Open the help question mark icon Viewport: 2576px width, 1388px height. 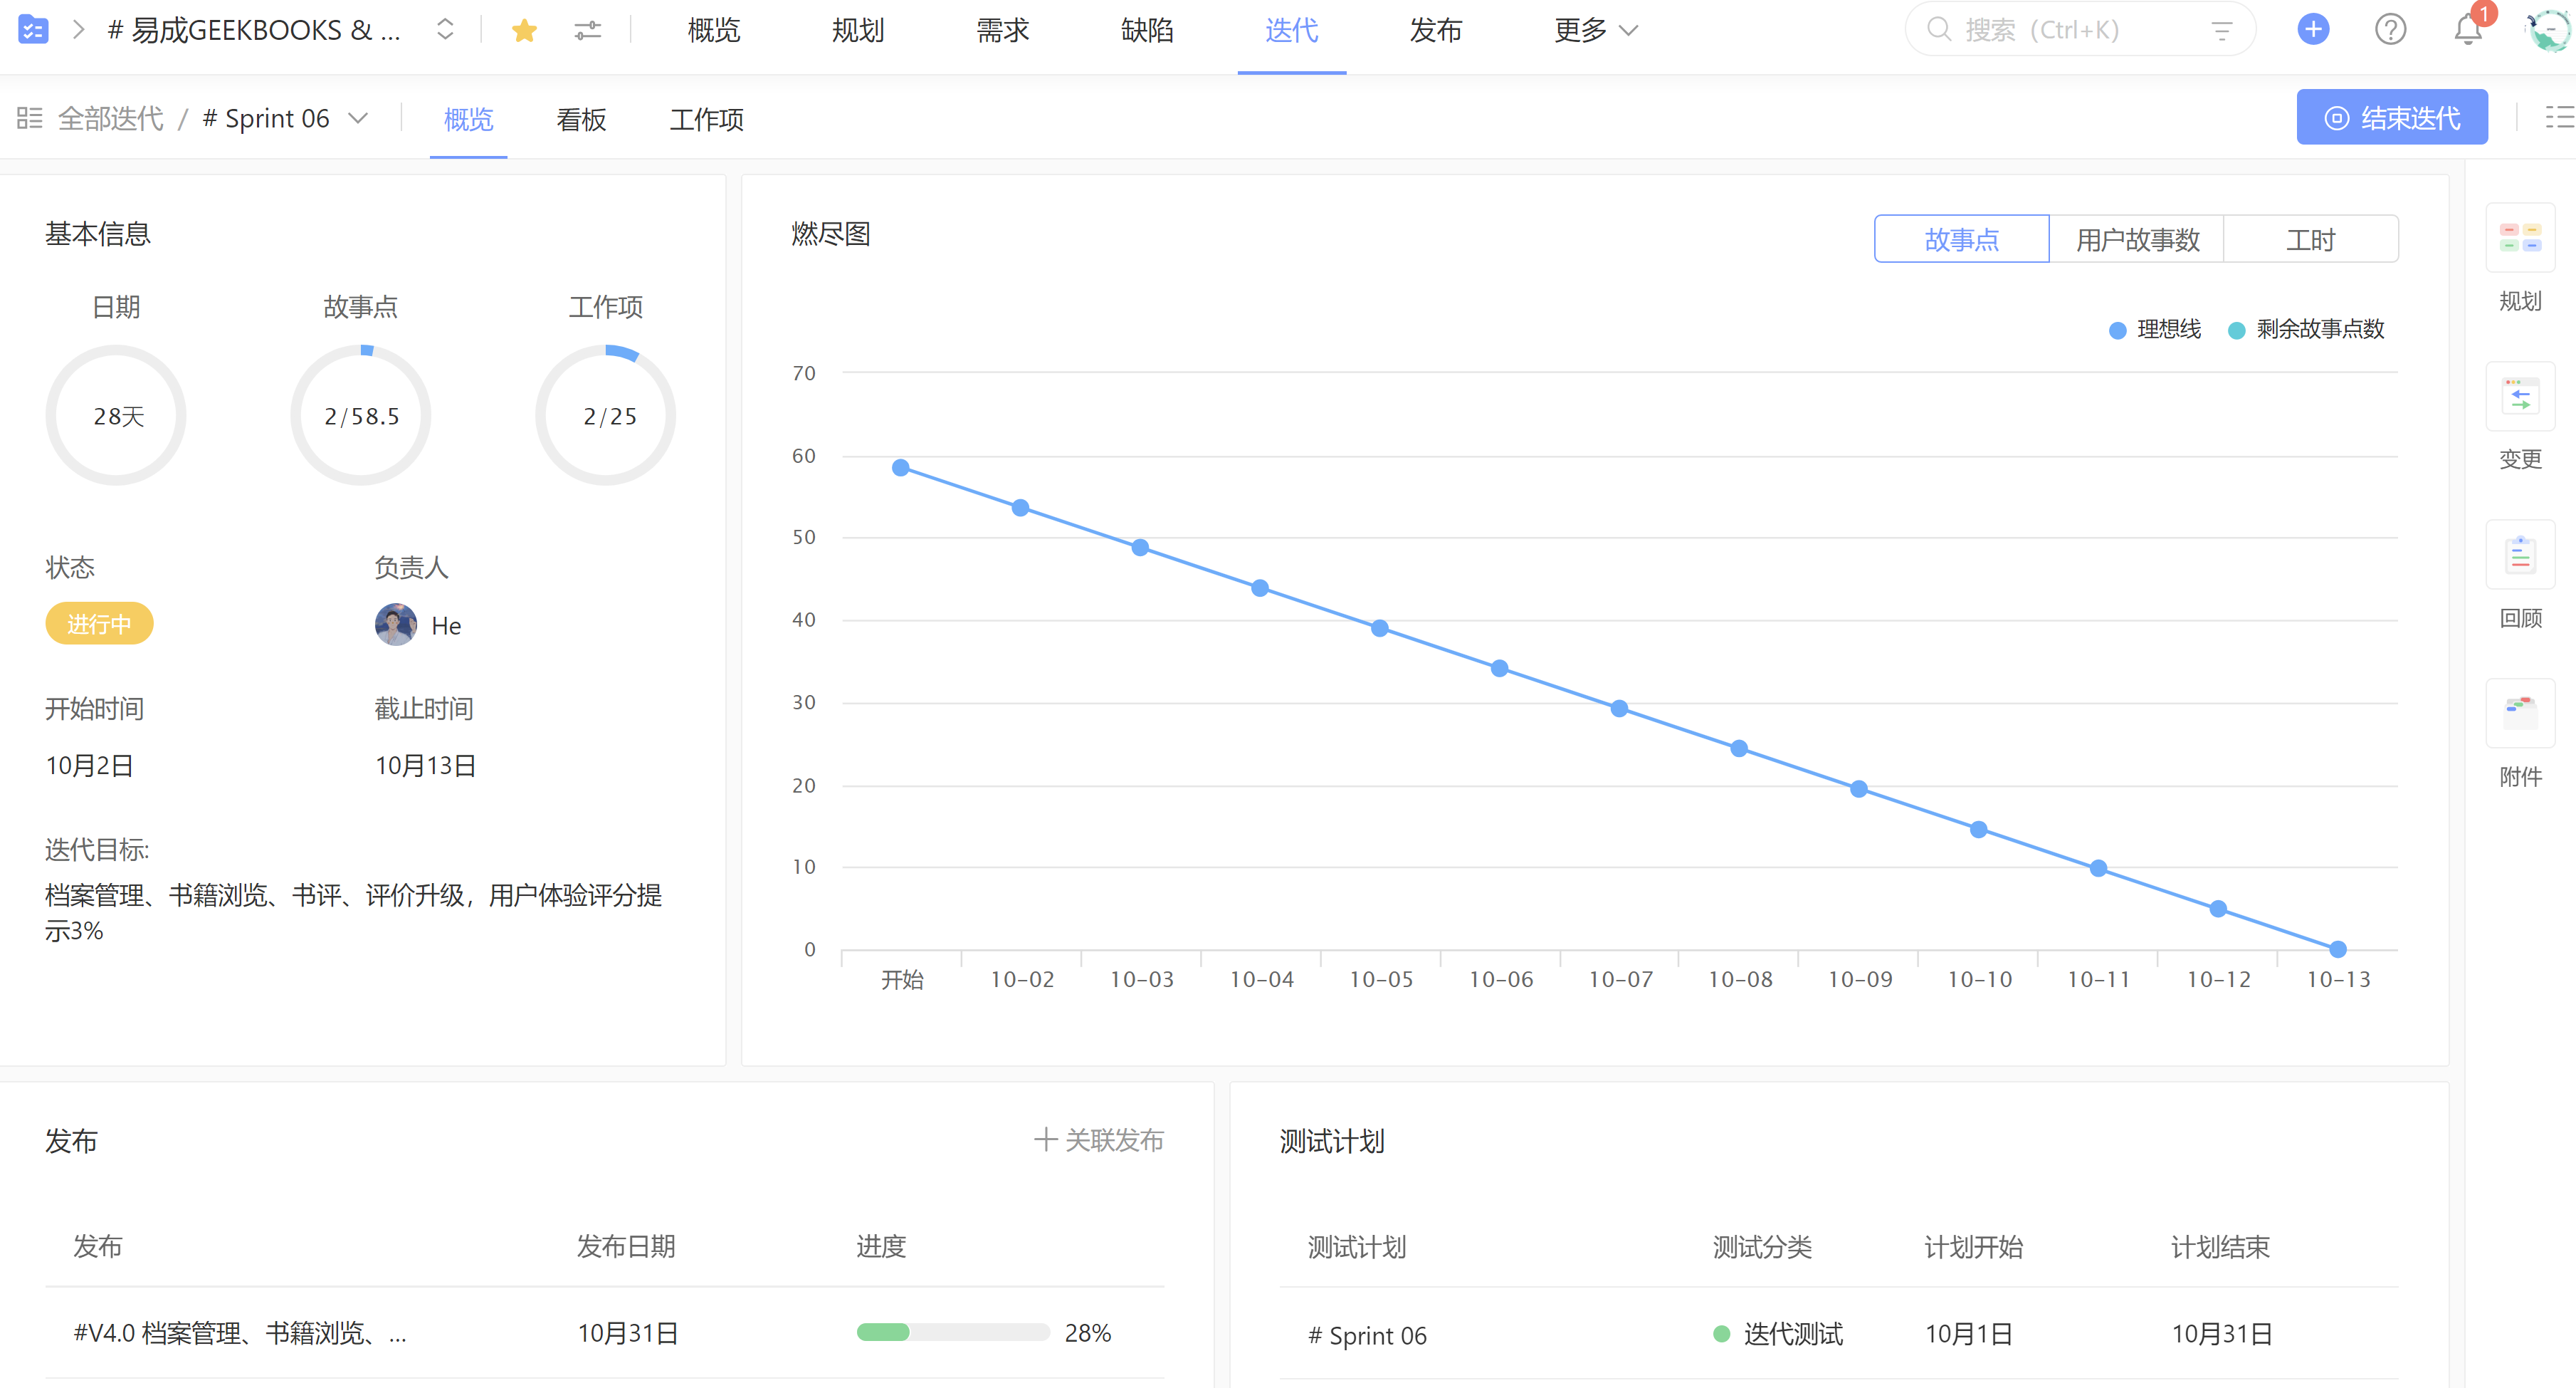pos(2390,30)
